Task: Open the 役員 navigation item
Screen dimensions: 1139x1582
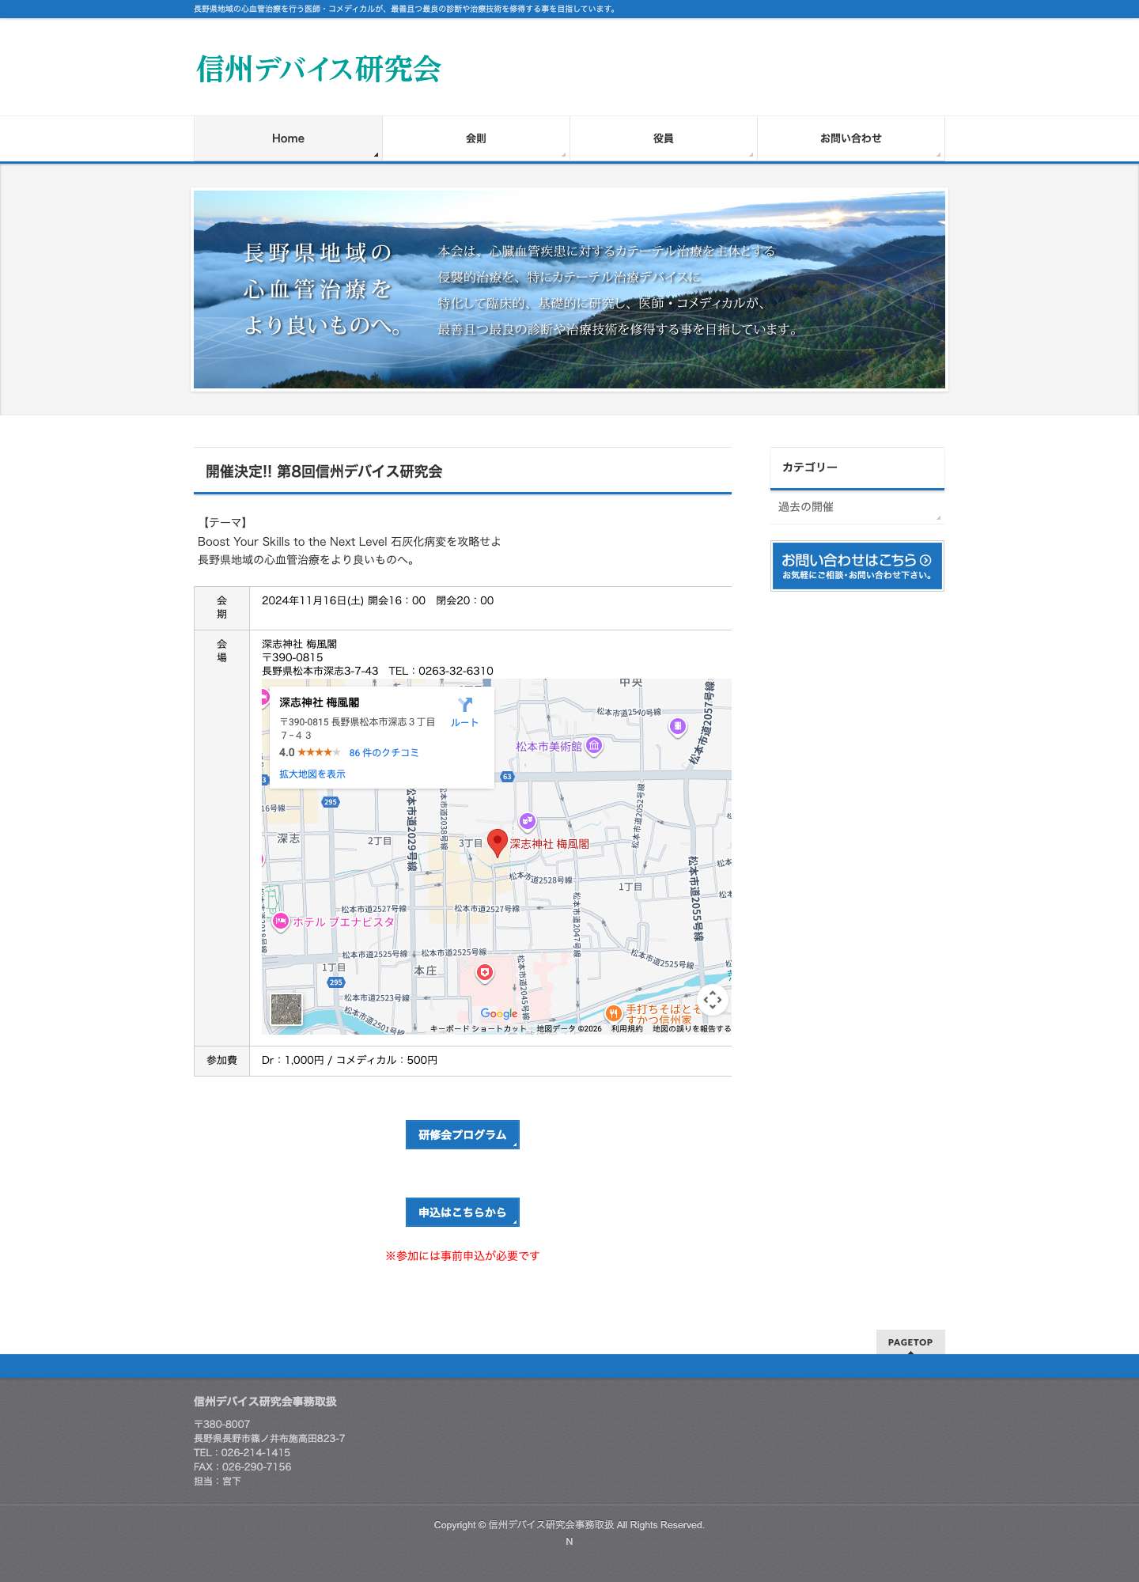Action: pyautogui.click(x=664, y=138)
